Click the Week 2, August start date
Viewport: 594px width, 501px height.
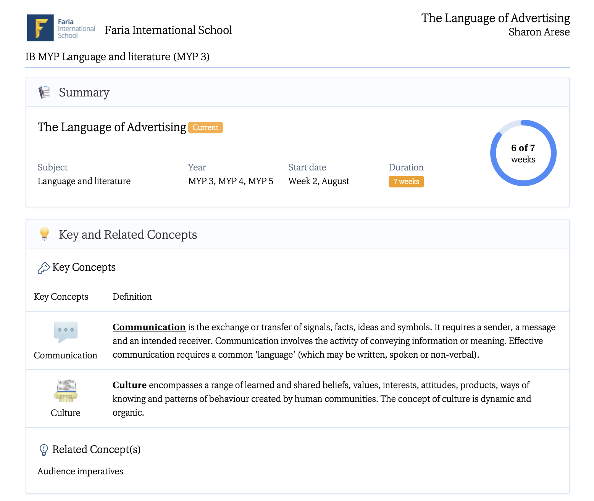pyautogui.click(x=318, y=181)
